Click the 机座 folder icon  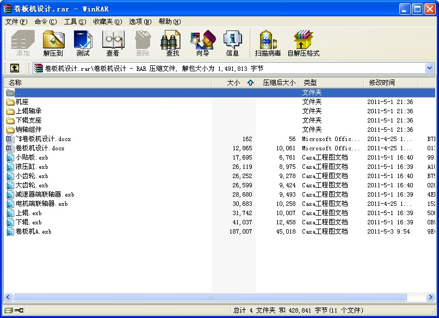pos(10,102)
